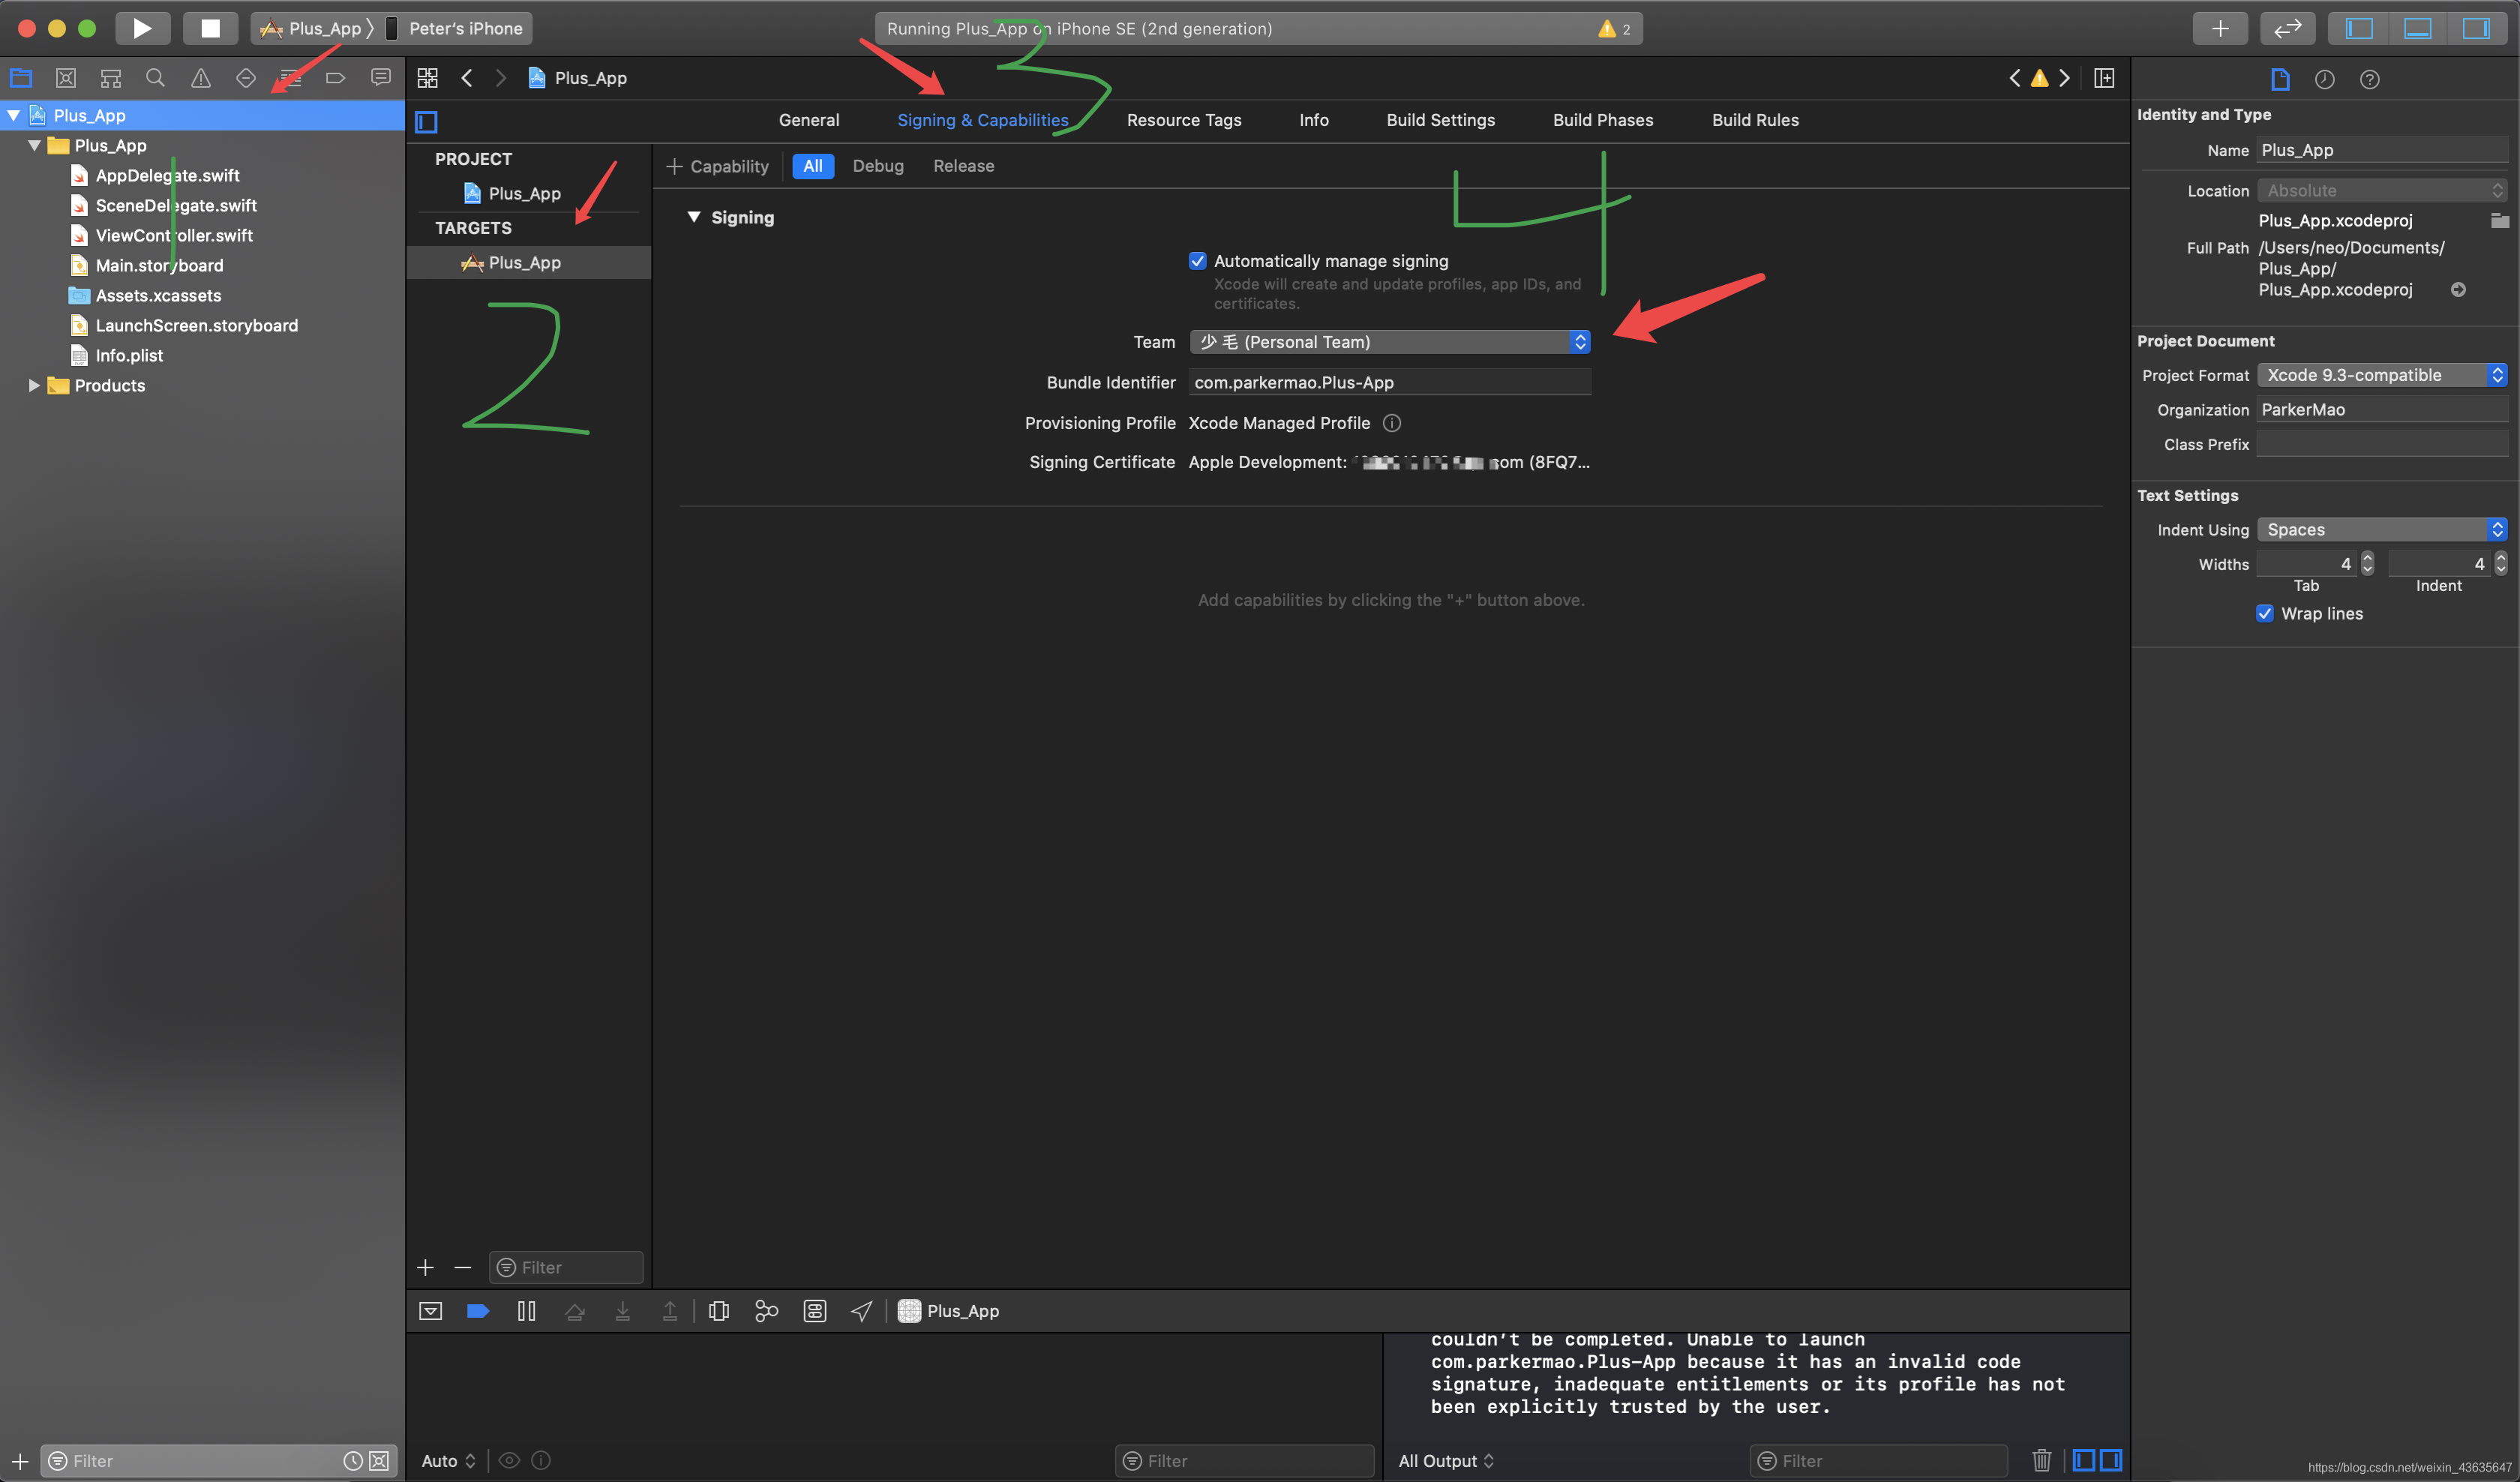The image size is (2520, 1482).
Task: Toggle the breakpoints activation icon
Action: pos(478,1311)
